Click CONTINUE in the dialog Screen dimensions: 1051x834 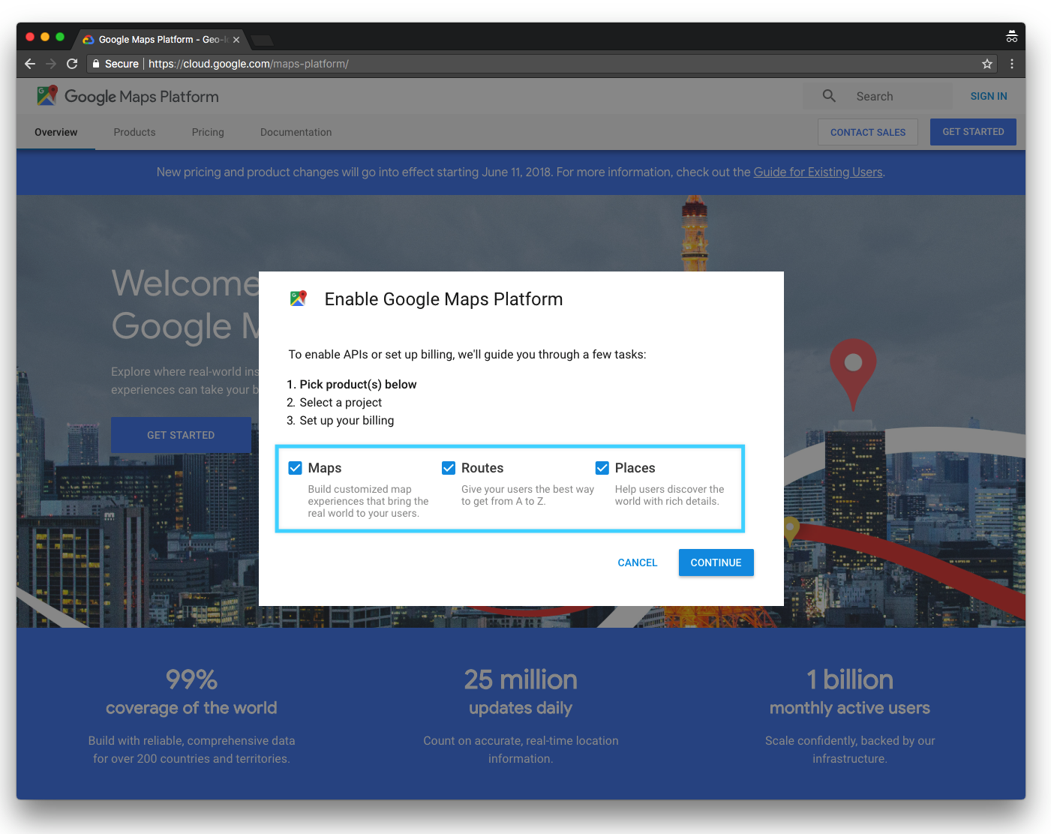716,562
